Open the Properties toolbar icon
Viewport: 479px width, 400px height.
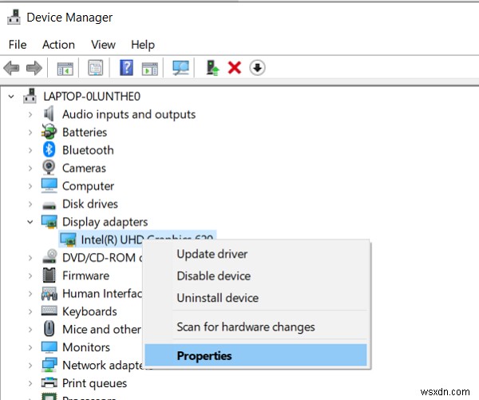click(96, 68)
